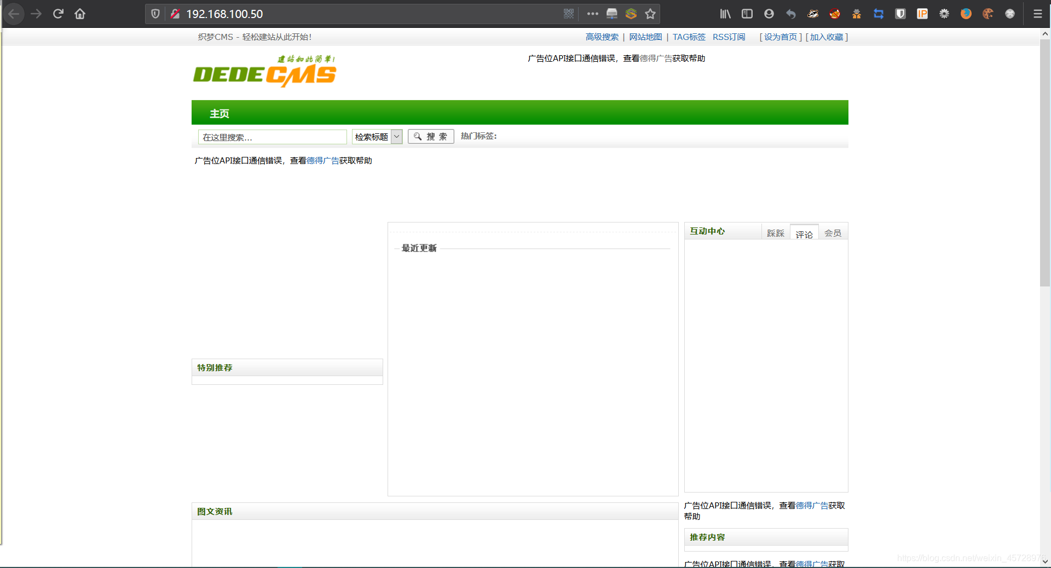Click the orange figure extension icon
The height and width of the screenshot is (568, 1051).
[857, 14]
